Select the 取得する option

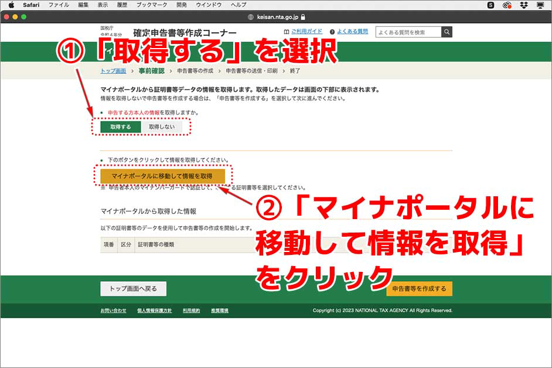tap(120, 127)
